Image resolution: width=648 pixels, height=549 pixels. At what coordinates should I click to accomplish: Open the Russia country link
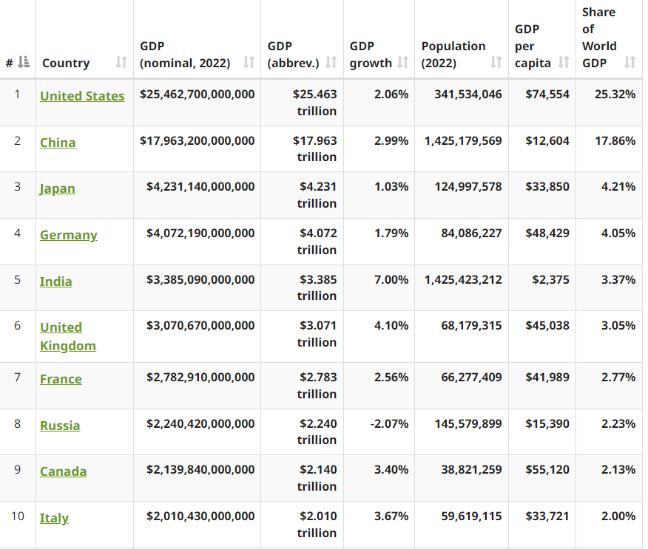60,426
